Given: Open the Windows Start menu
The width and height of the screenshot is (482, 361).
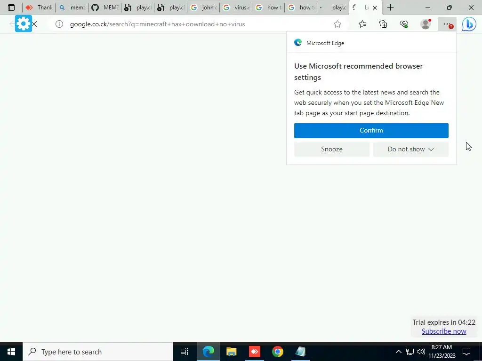Looking at the screenshot, I should tap(11, 352).
